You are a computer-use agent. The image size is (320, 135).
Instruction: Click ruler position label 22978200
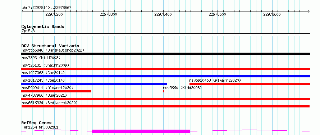coord(54,14)
